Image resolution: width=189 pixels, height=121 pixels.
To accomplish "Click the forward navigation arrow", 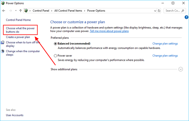I will [10, 11].
